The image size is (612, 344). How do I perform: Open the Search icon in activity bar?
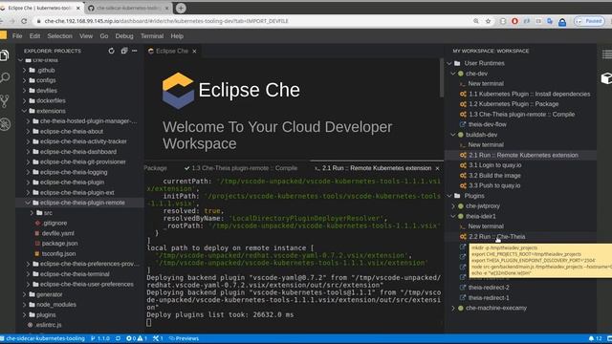(x=5, y=77)
